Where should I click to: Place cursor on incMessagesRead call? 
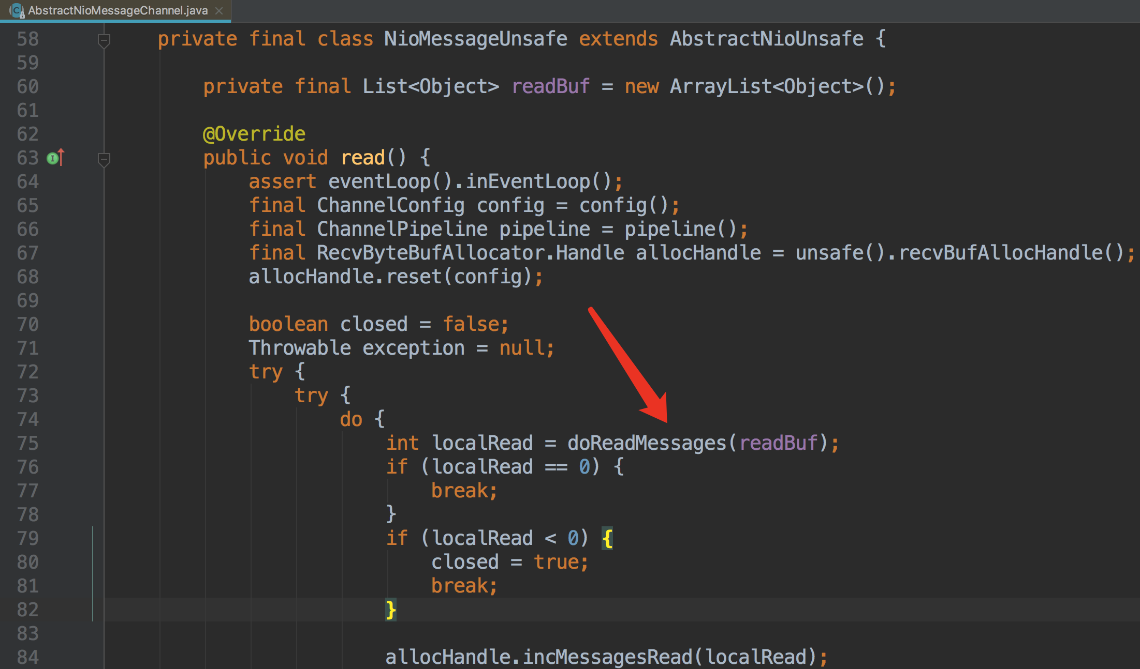tap(607, 657)
